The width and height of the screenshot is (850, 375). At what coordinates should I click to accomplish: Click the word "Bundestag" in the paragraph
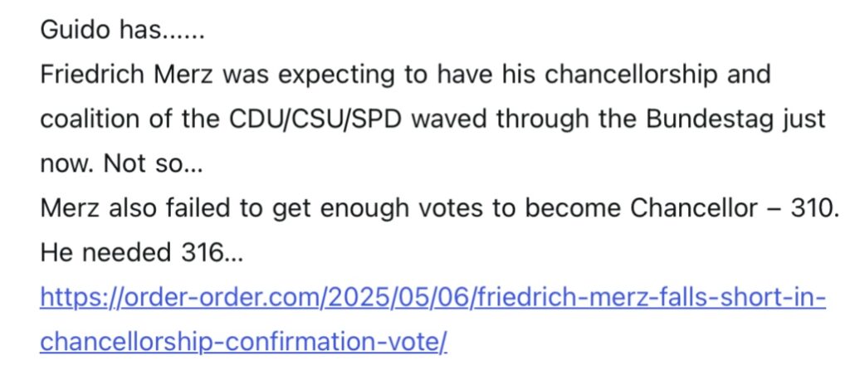click(711, 119)
